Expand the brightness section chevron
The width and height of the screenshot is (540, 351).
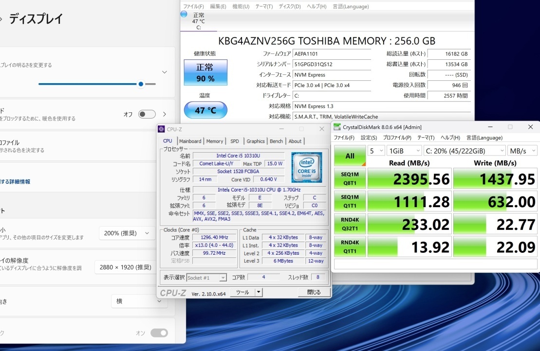coord(165,72)
